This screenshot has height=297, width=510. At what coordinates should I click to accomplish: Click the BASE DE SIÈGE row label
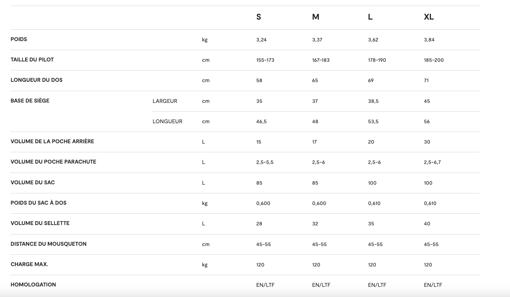(x=30, y=101)
